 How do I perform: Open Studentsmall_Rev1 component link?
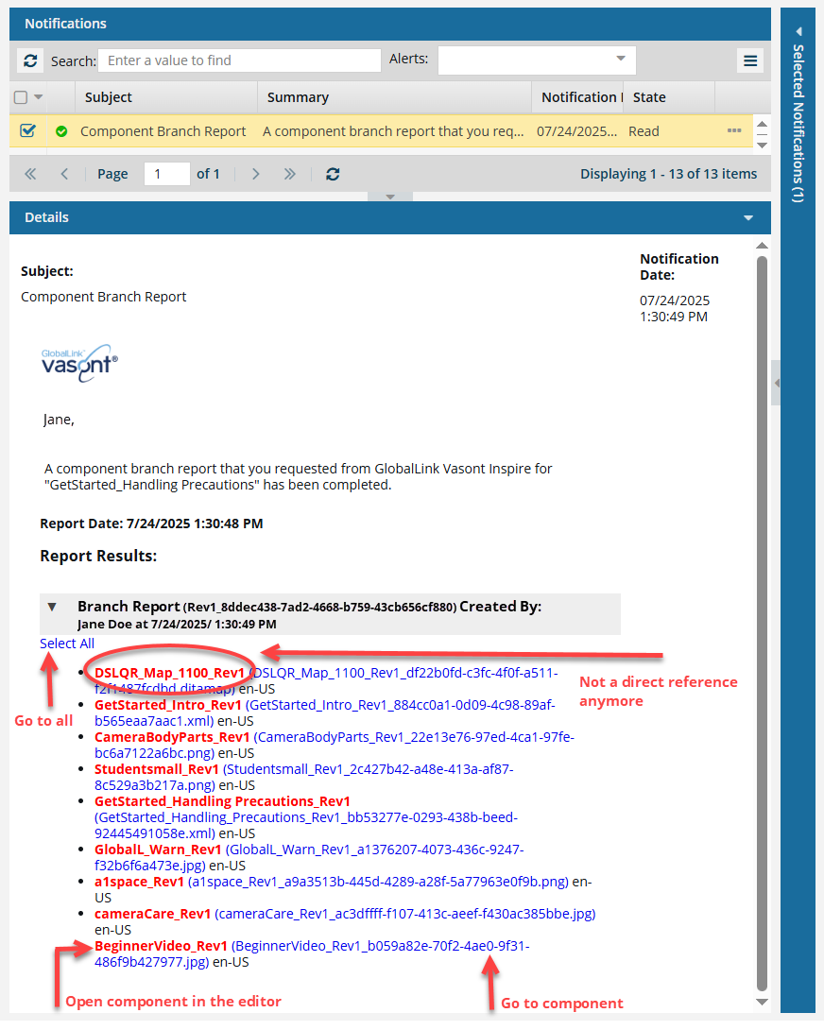[x=156, y=770]
